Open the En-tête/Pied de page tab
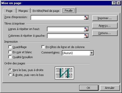This screenshot has width=122, height=93. point(46,11)
